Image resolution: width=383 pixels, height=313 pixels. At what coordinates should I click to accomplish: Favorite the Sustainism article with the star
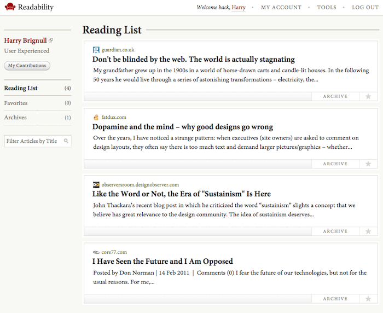(368, 231)
